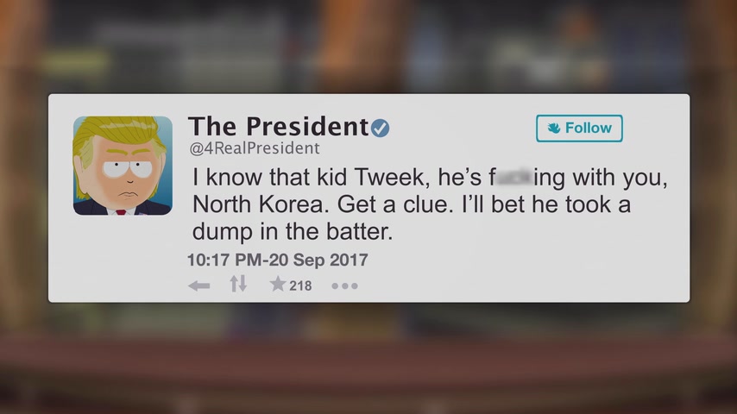The image size is (737, 414).
Task: Click the bird icon inside the Follow button
Action: [554, 128]
